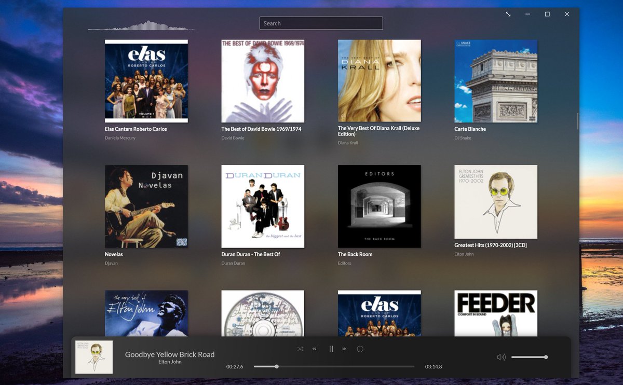Toggle the repeat icon
Viewport: 623px width, 385px height.
tap(360, 349)
